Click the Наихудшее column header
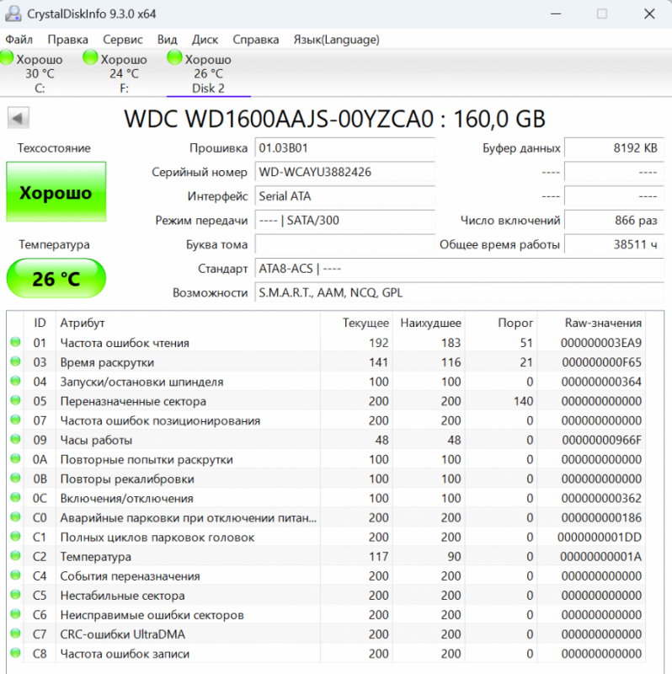The image size is (672, 674). coord(429,323)
